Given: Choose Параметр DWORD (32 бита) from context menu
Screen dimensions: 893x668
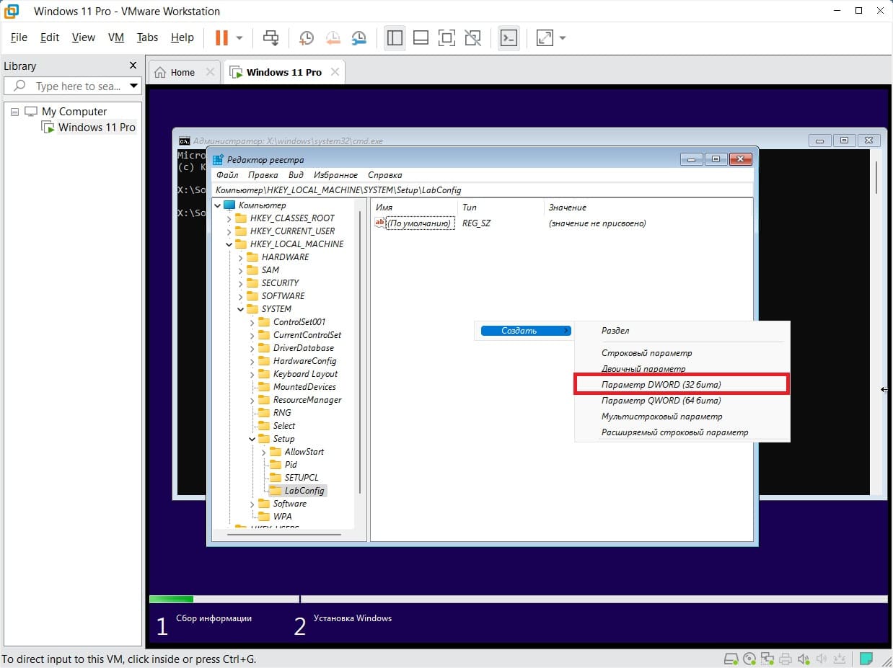Looking at the screenshot, I should [x=682, y=385].
